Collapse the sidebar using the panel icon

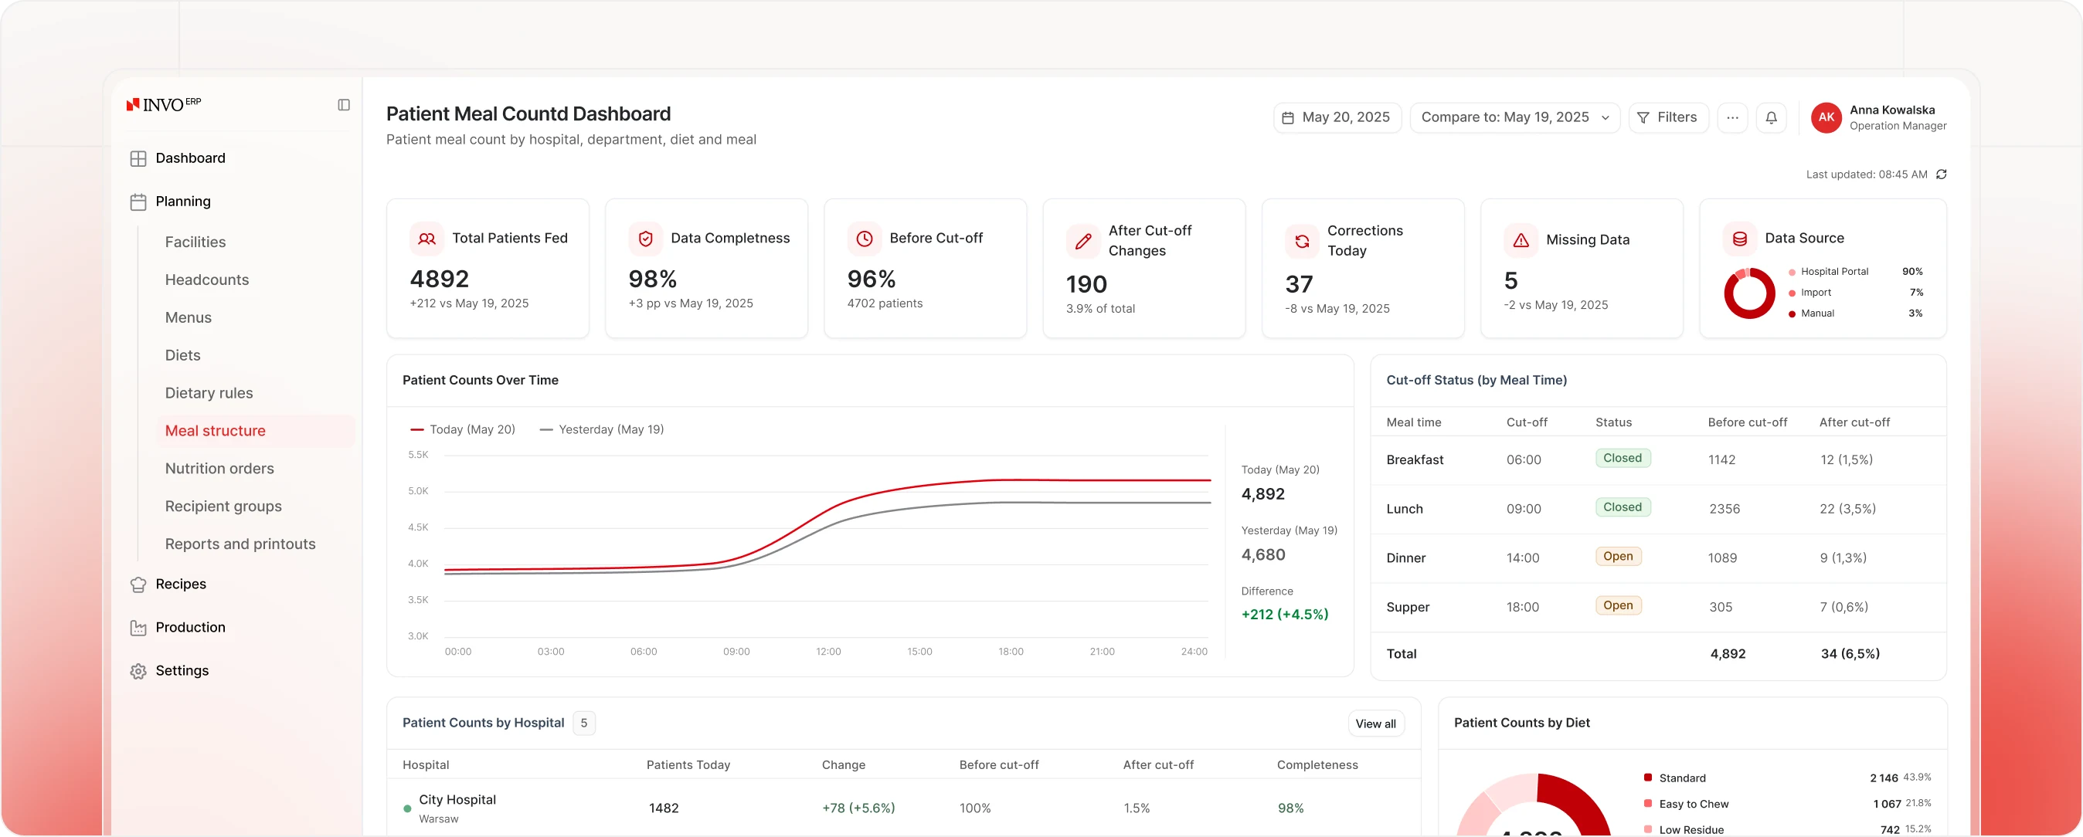click(x=344, y=105)
